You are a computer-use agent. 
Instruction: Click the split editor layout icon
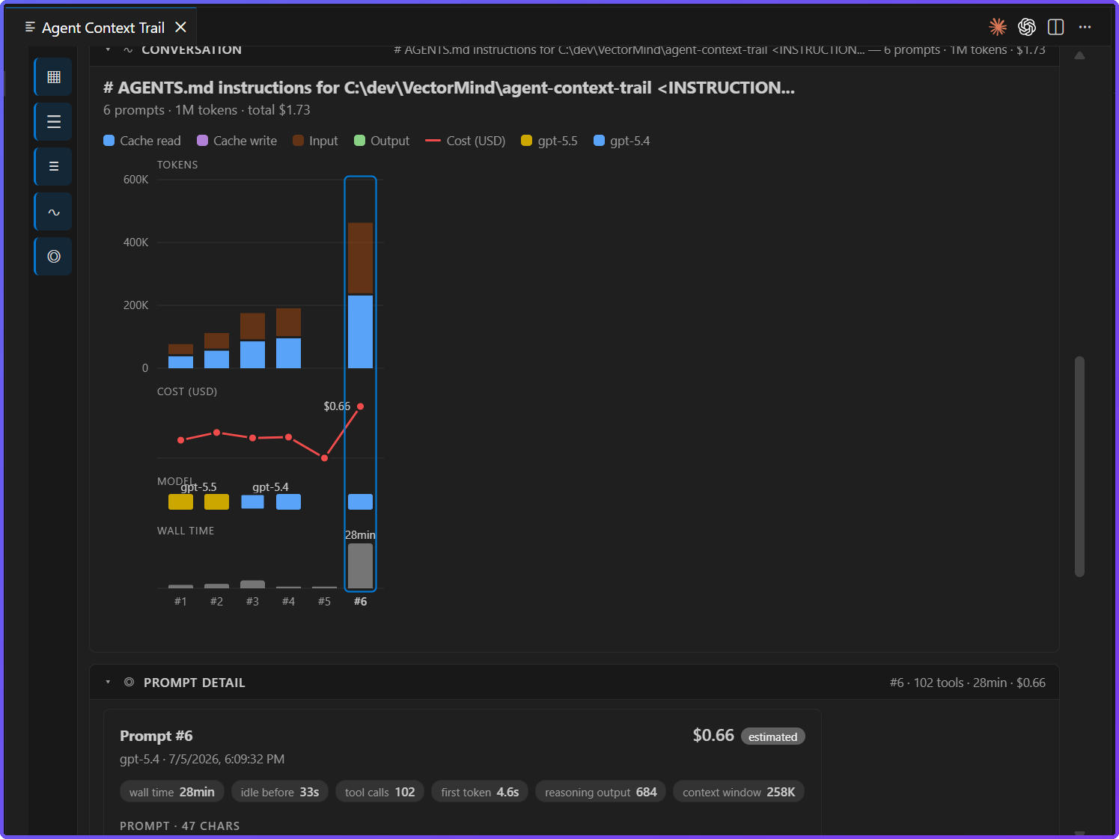click(x=1056, y=27)
